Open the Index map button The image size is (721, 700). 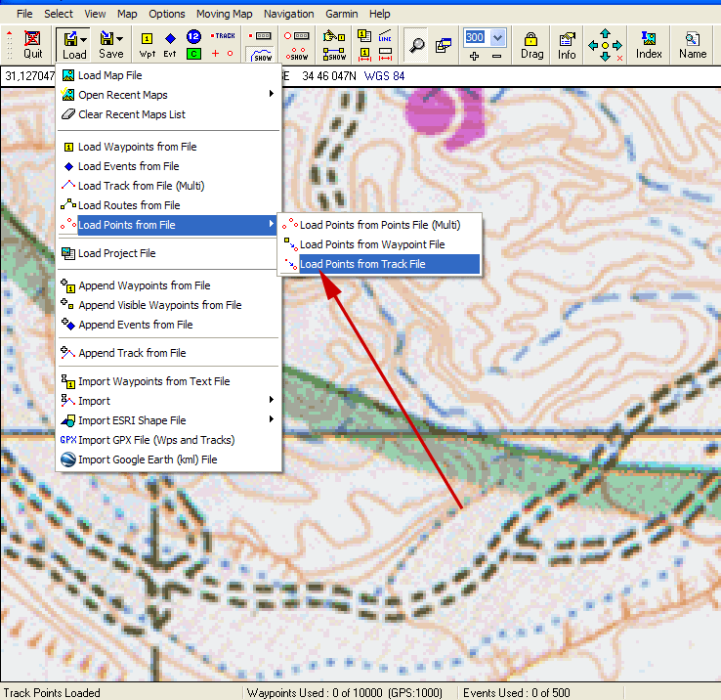[x=649, y=45]
